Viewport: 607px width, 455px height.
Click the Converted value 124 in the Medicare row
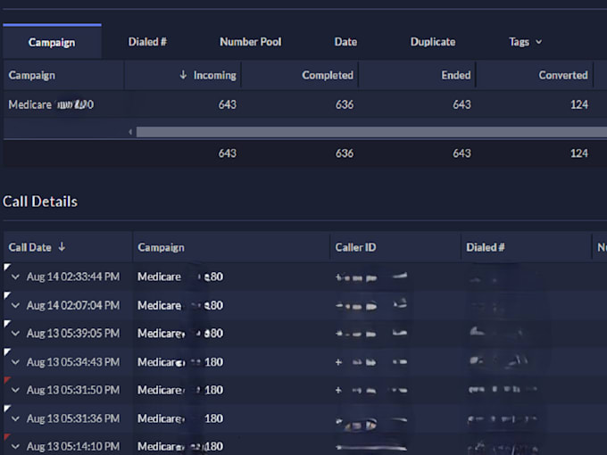[x=579, y=104]
